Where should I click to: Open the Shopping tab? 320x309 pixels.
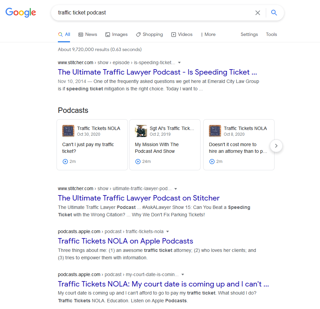[x=149, y=34]
